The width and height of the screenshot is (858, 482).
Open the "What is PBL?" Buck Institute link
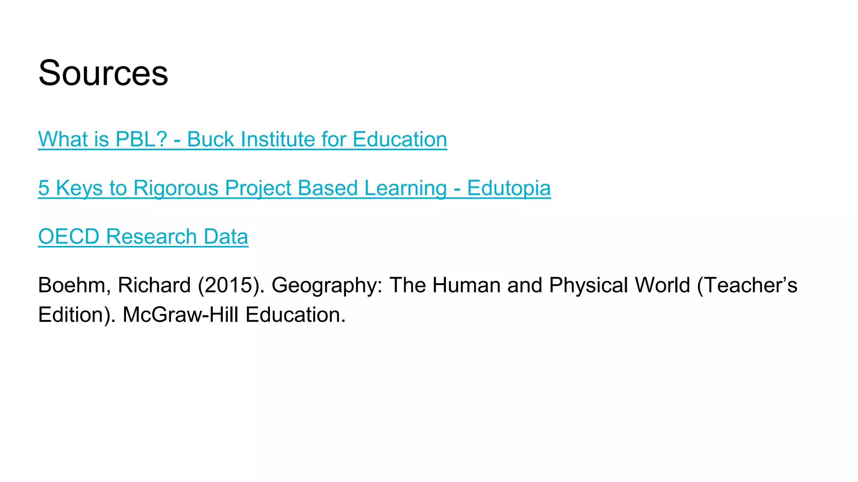coord(242,139)
